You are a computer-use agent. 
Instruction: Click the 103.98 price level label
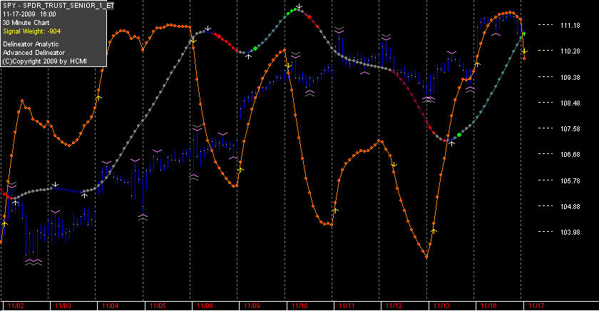[x=570, y=233]
